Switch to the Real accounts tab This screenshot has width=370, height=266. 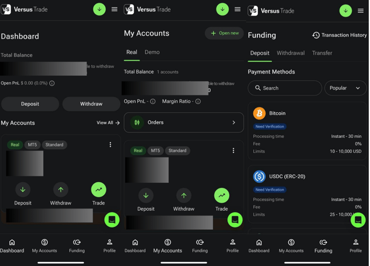132,52
